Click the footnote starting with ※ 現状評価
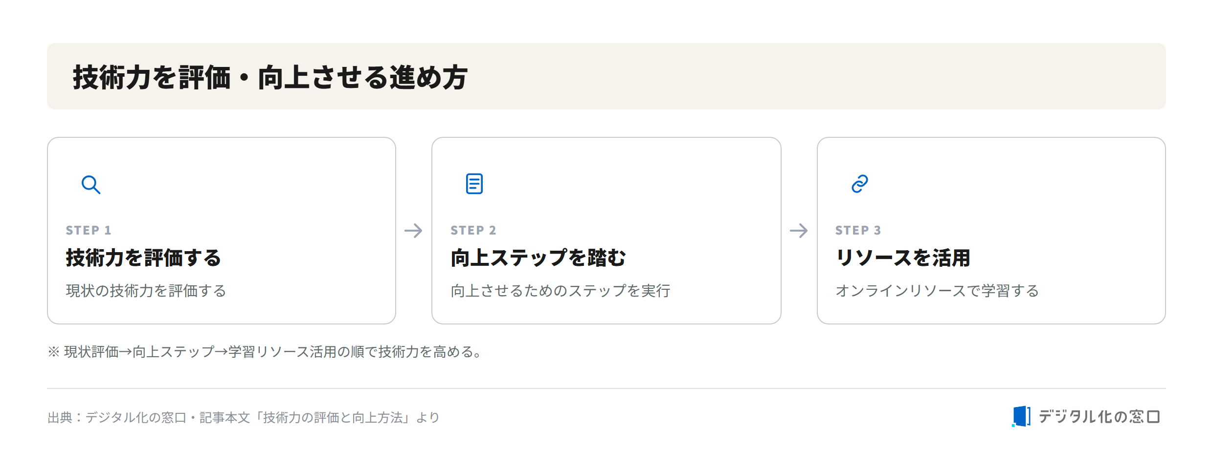Viewport: 1213px width, 474px height. [x=265, y=352]
